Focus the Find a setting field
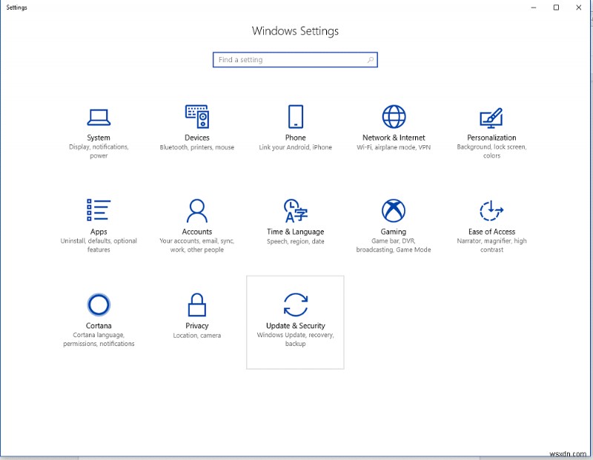 point(295,60)
